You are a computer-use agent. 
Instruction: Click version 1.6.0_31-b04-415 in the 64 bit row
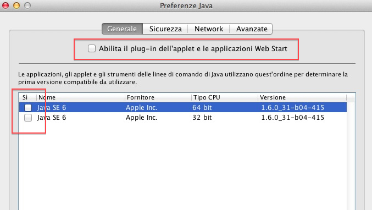292,108
